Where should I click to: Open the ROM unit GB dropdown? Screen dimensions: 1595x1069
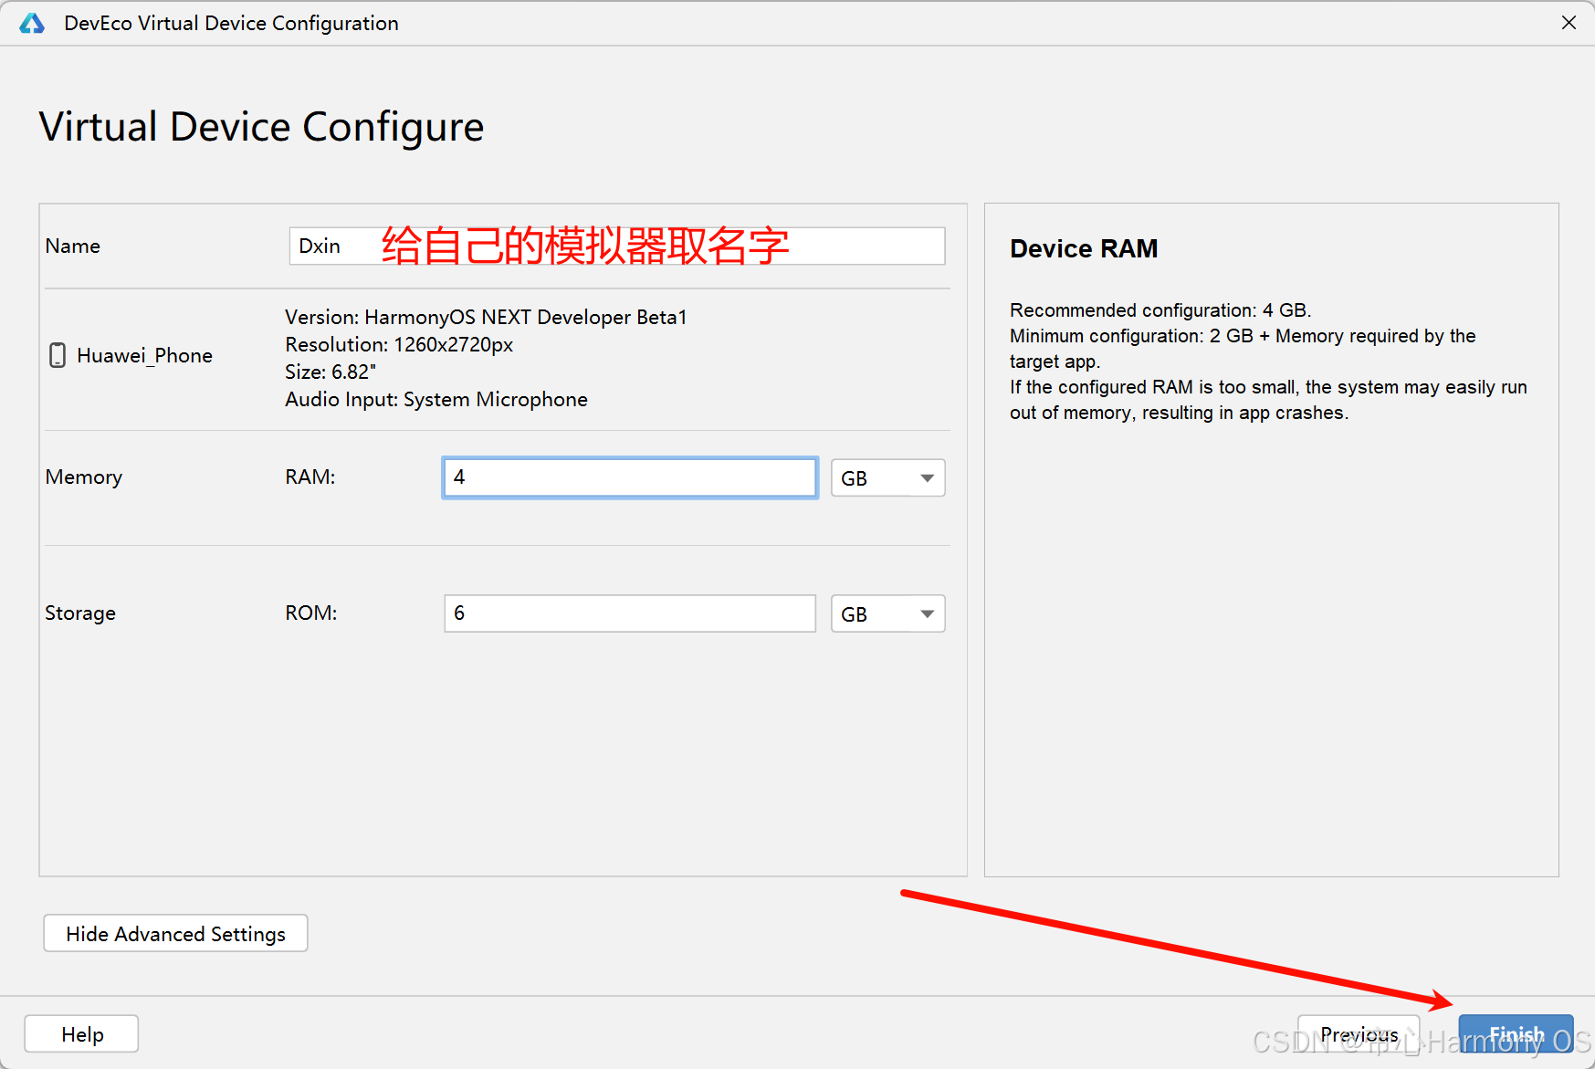(887, 614)
